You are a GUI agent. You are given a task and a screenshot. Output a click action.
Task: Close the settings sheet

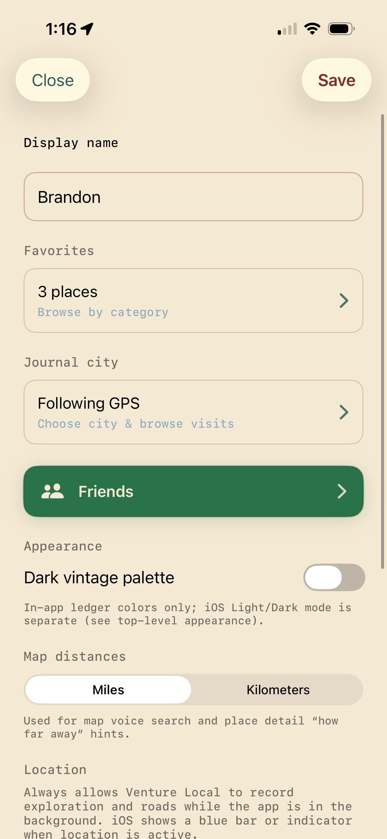click(53, 80)
